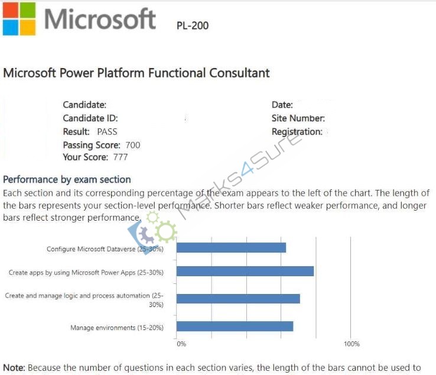
Task: Click the Microsoft Power Platform Functional Consultant title
Action: tap(136, 73)
